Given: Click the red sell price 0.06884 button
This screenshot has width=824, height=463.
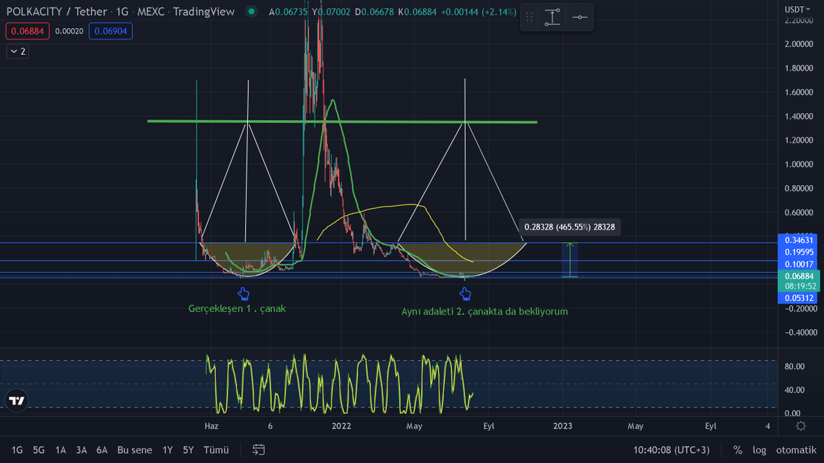Looking at the screenshot, I should coord(27,31).
